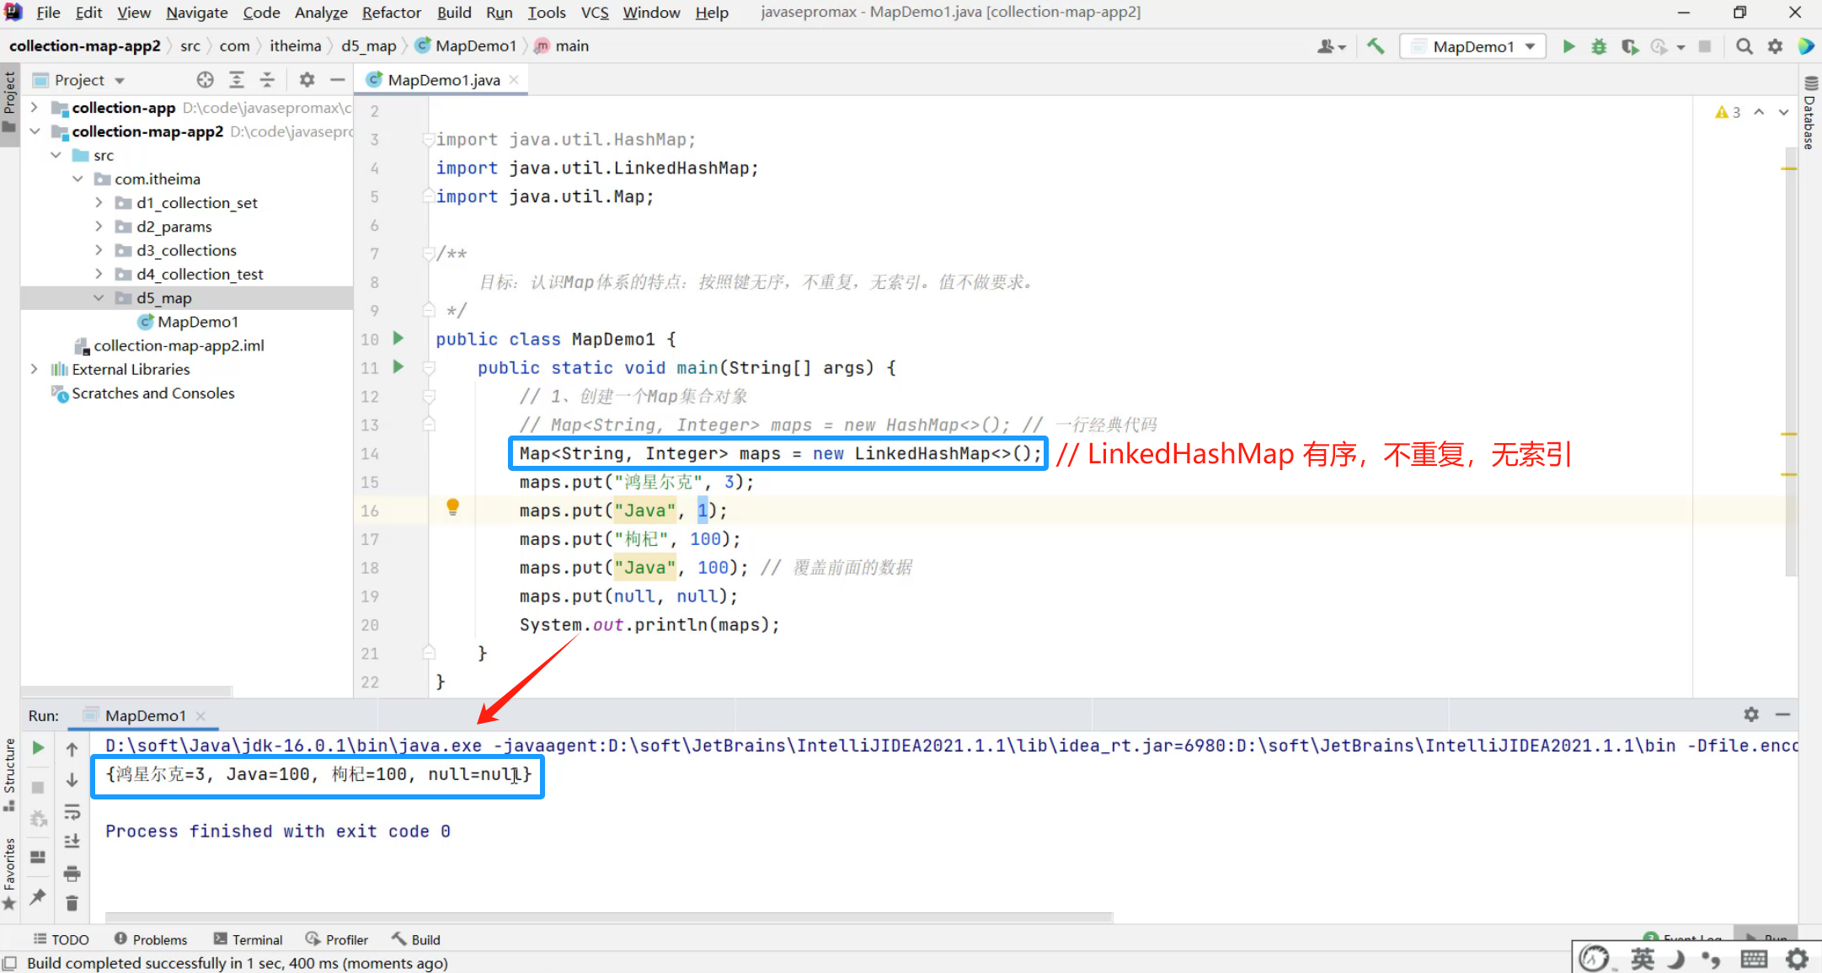
Task: Open the Terminal tool window tab
Action: point(248,939)
